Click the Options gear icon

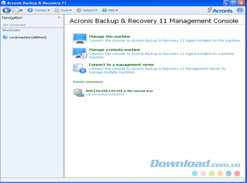(x=79, y=10)
